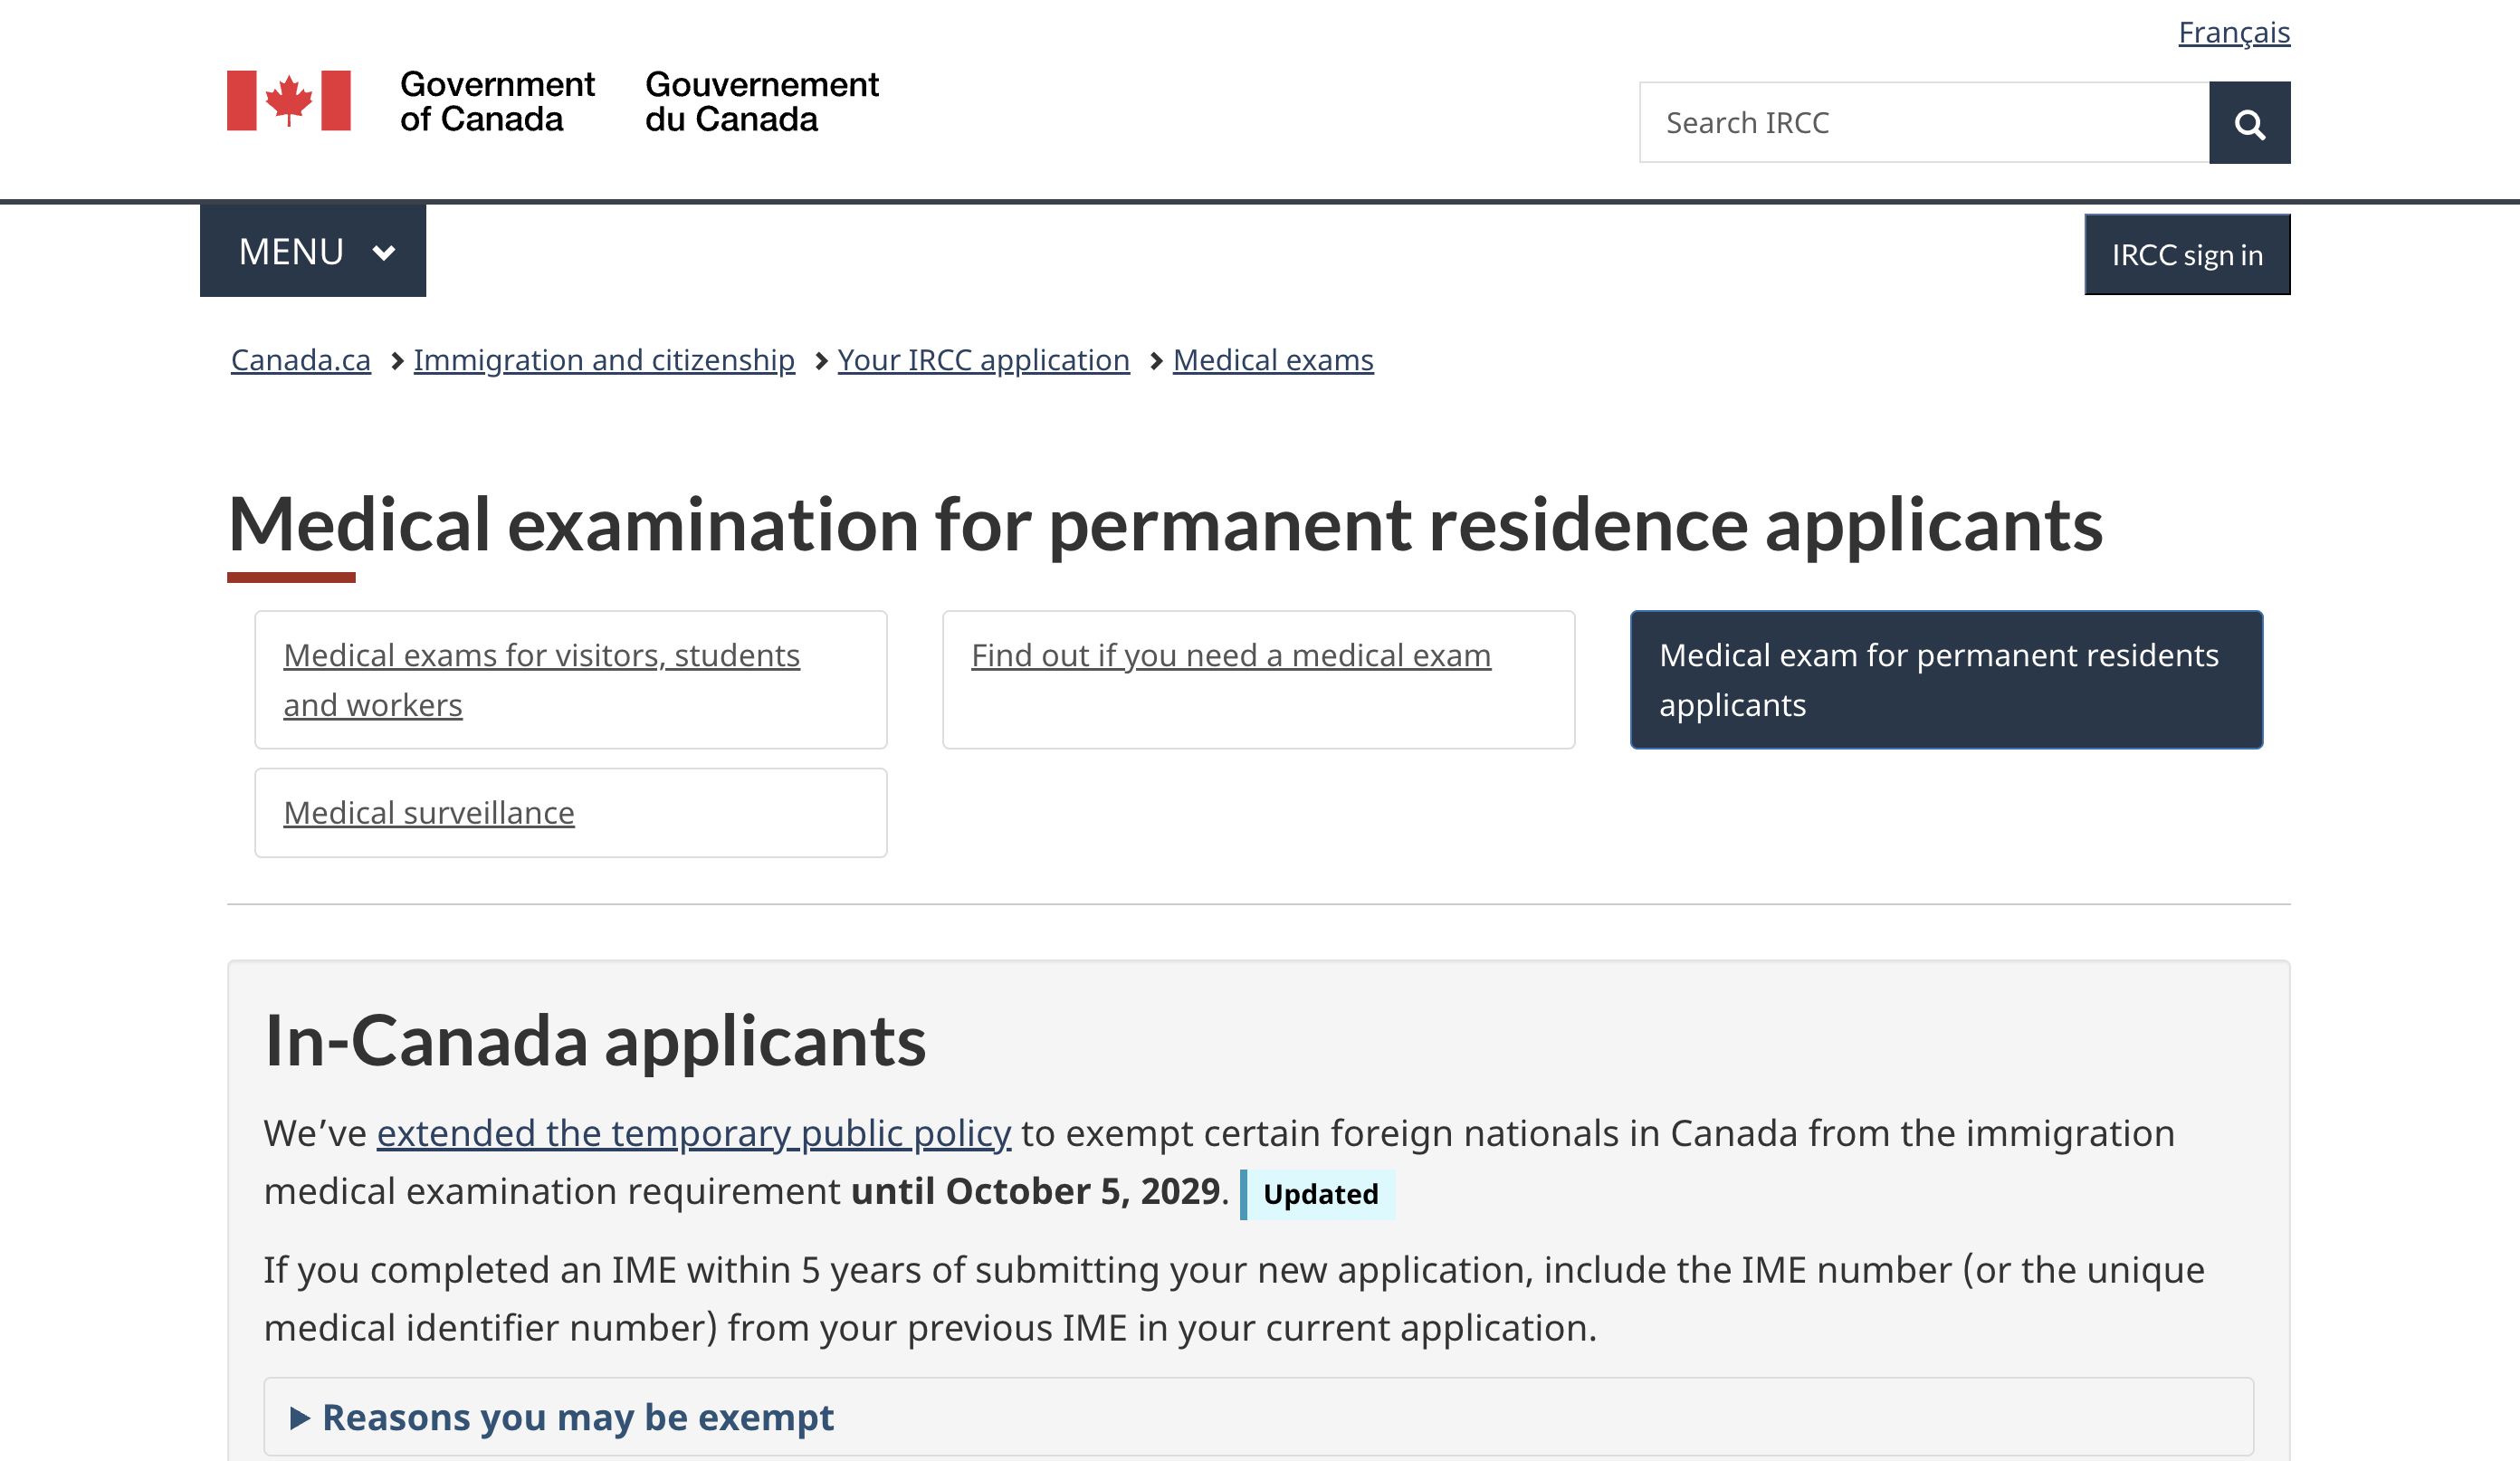Open the MENU dropdown
Image resolution: width=2520 pixels, height=1461 pixels.
pyautogui.click(x=313, y=251)
